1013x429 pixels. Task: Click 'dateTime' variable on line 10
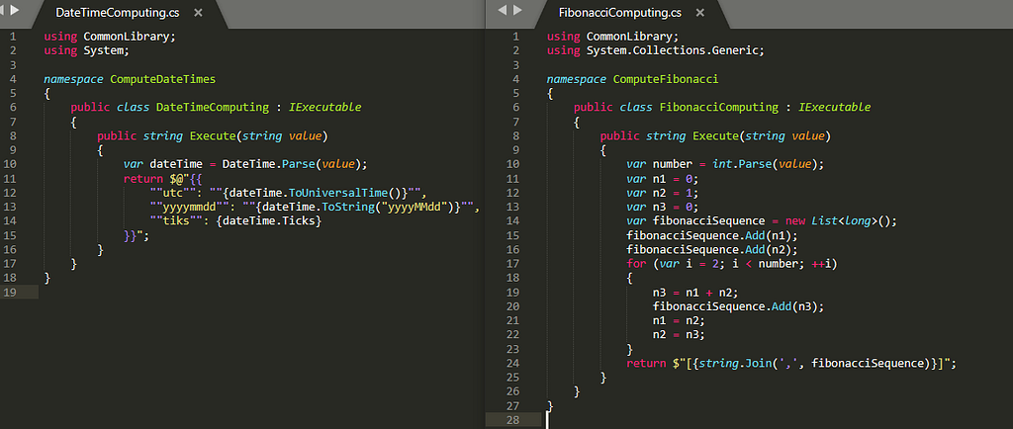click(x=176, y=164)
